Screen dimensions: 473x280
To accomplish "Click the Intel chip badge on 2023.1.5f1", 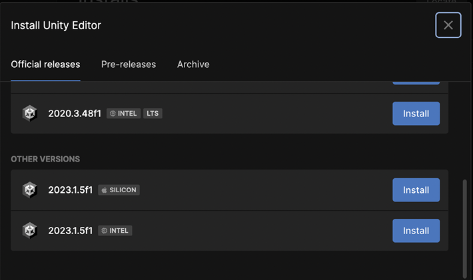I will pyautogui.click(x=115, y=231).
